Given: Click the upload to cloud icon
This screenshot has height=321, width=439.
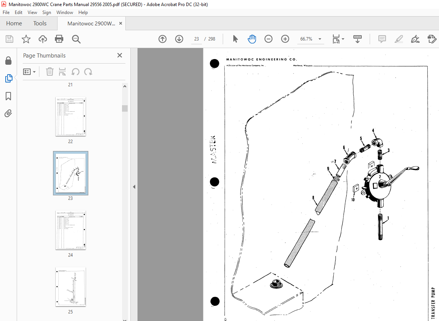Looking at the screenshot, I should pyautogui.click(x=42, y=39).
